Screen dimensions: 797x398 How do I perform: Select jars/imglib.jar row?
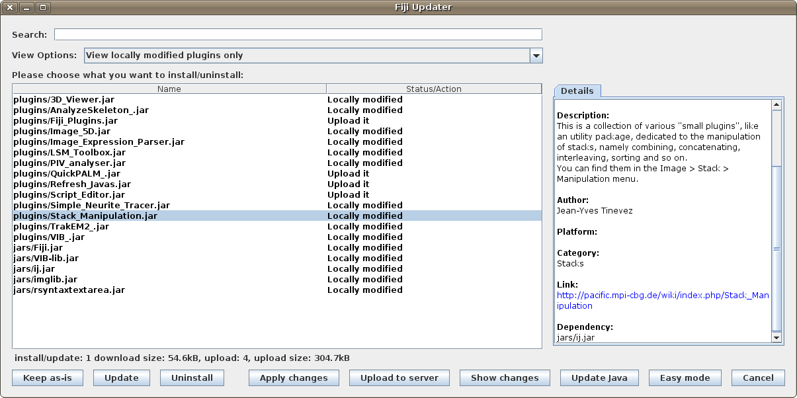coord(277,280)
